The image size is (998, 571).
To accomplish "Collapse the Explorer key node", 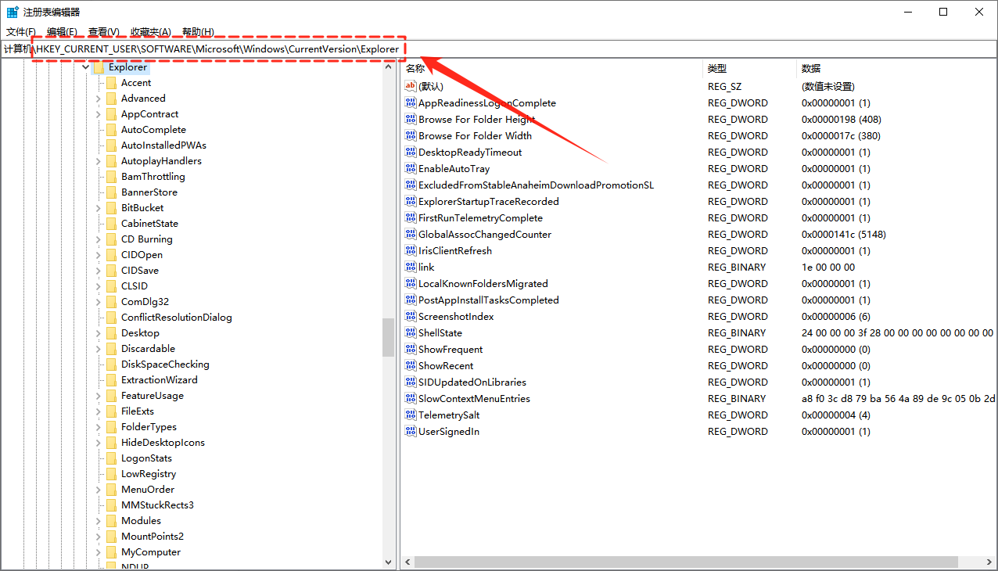I will point(85,67).
